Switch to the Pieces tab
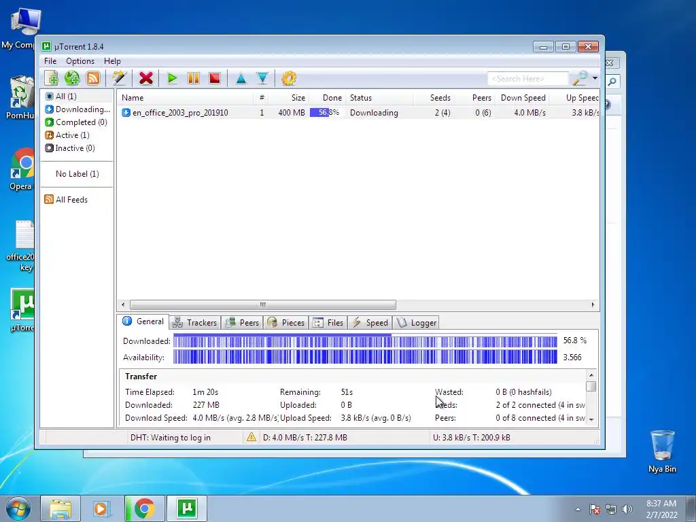696x522 pixels. point(286,323)
